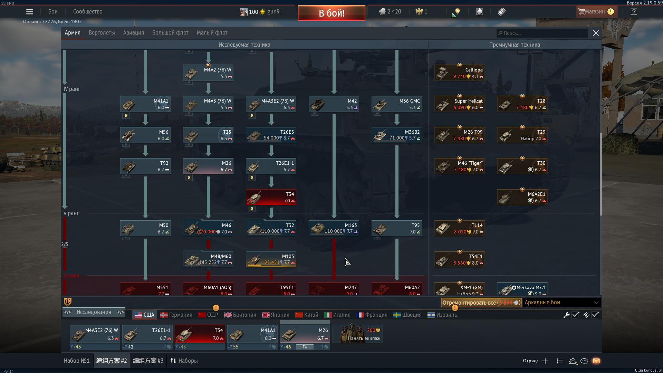Select the СССР nation tab
Screen dimensions: 663x373
point(208,315)
